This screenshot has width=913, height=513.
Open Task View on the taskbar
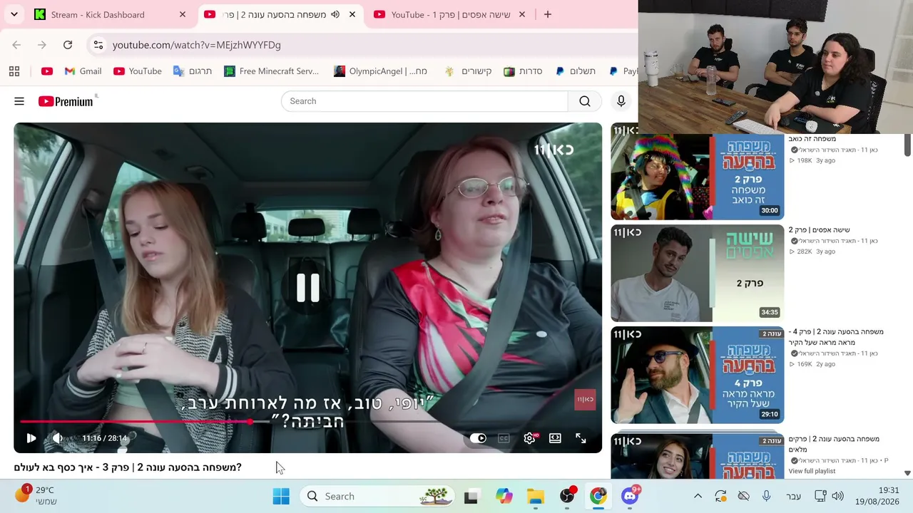(x=471, y=497)
